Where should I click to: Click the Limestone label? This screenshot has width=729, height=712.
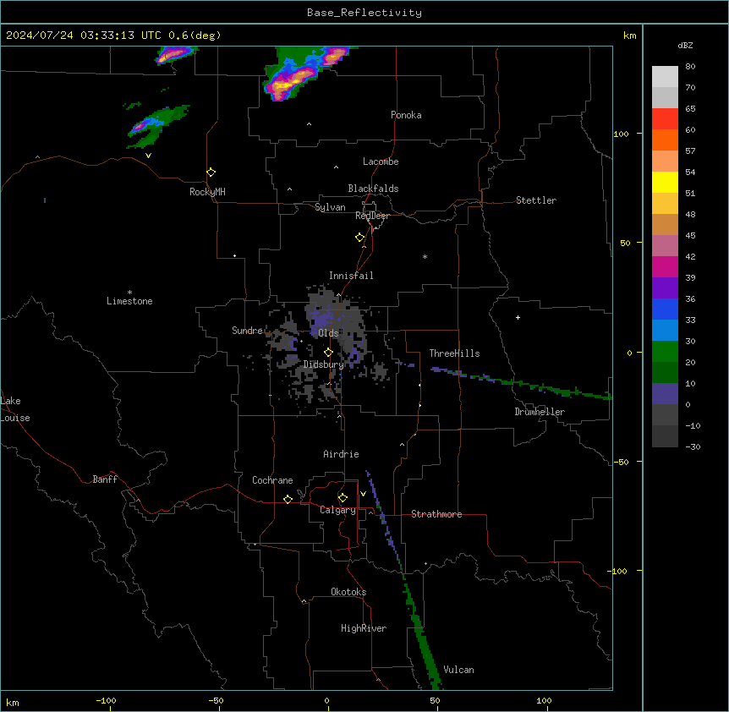pyautogui.click(x=129, y=301)
